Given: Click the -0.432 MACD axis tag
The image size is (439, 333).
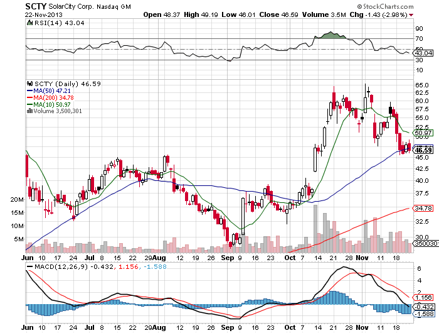Looking at the screenshot, I should [x=424, y=307].
